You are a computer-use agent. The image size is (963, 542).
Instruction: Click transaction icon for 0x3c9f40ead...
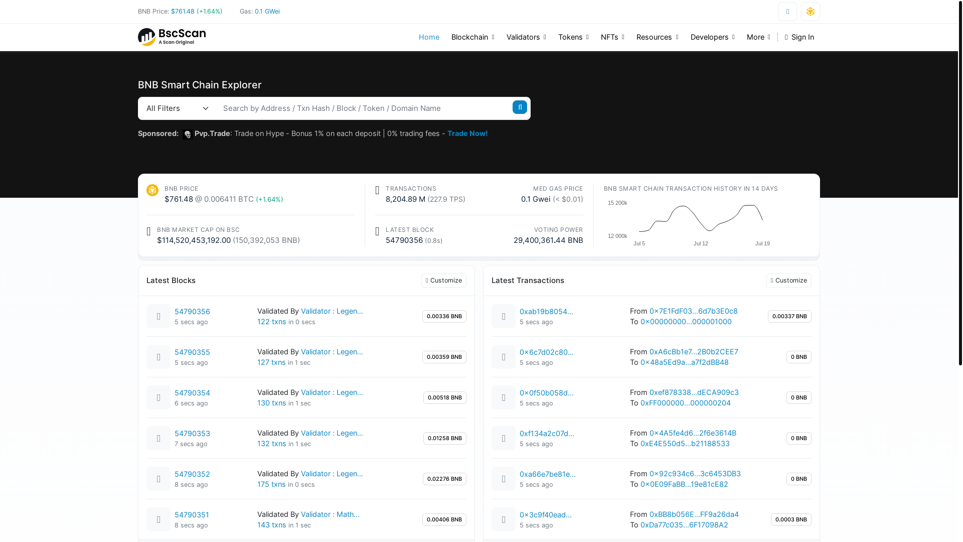pyautogui.click(x=504, y=519)
